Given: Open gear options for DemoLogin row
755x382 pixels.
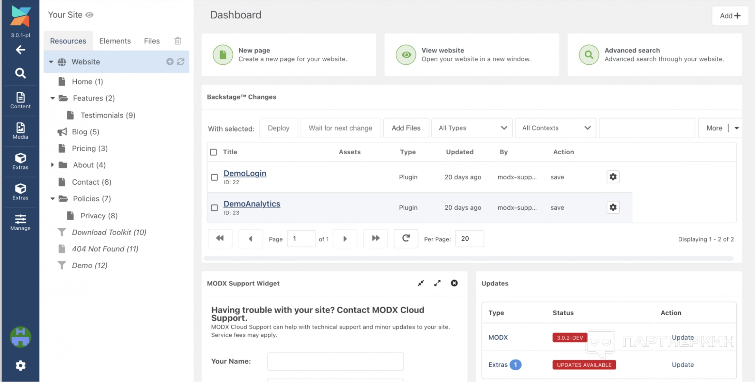Looking at the screenshot, I should click(x=613, y=177).
